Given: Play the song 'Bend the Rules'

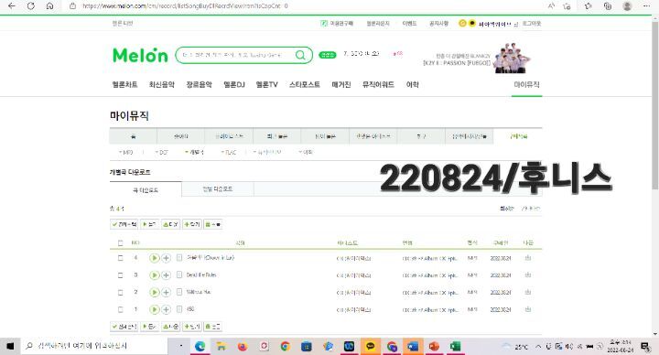Looking at the screenshot, I should tap(155, 275).
